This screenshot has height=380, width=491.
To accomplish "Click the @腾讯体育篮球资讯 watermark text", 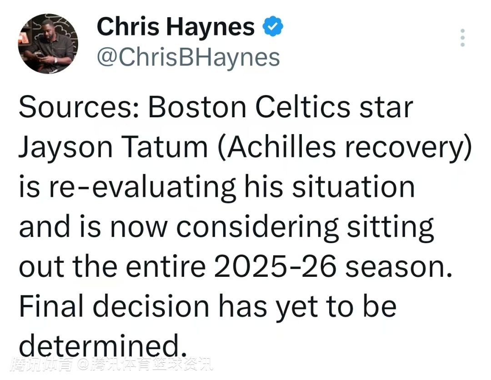I will pos(145,364).
